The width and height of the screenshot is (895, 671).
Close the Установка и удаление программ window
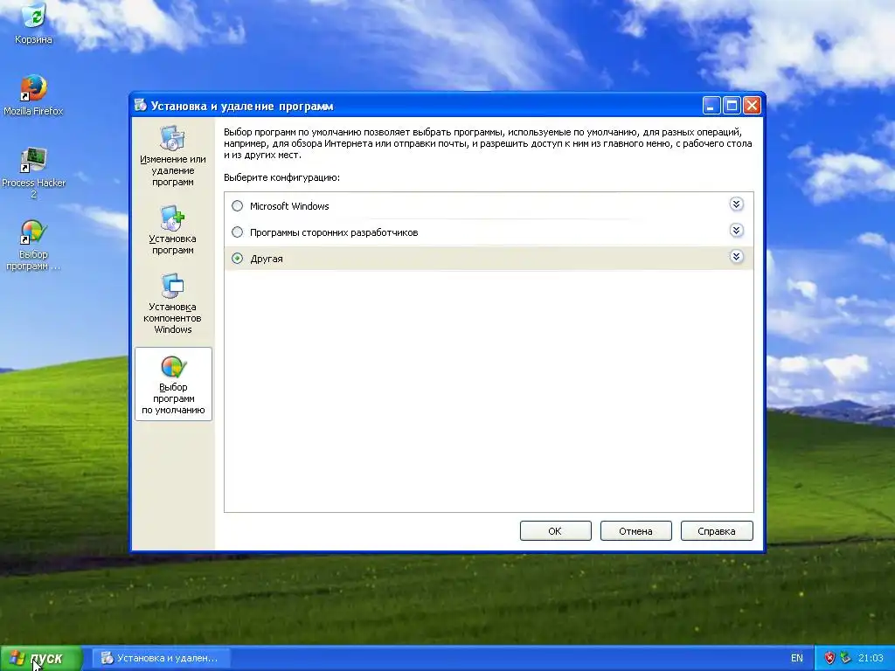coord(753,106)
